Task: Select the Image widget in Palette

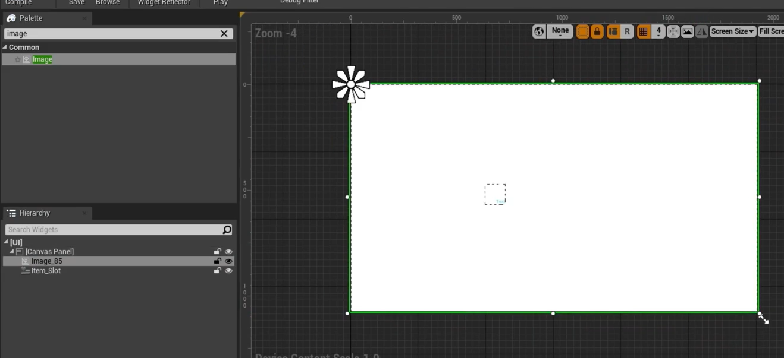Action: point(119,59)
